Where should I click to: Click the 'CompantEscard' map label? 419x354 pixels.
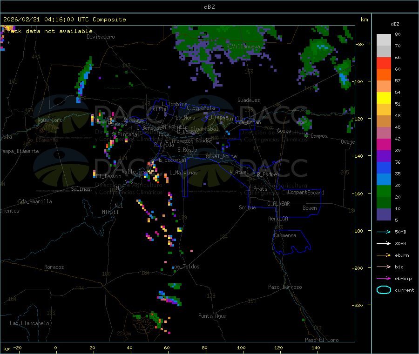306,192
